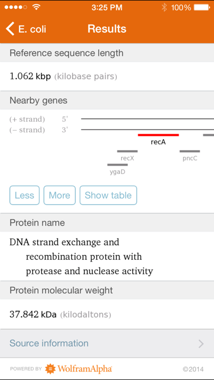Open Show table view

tap(108, 195)
